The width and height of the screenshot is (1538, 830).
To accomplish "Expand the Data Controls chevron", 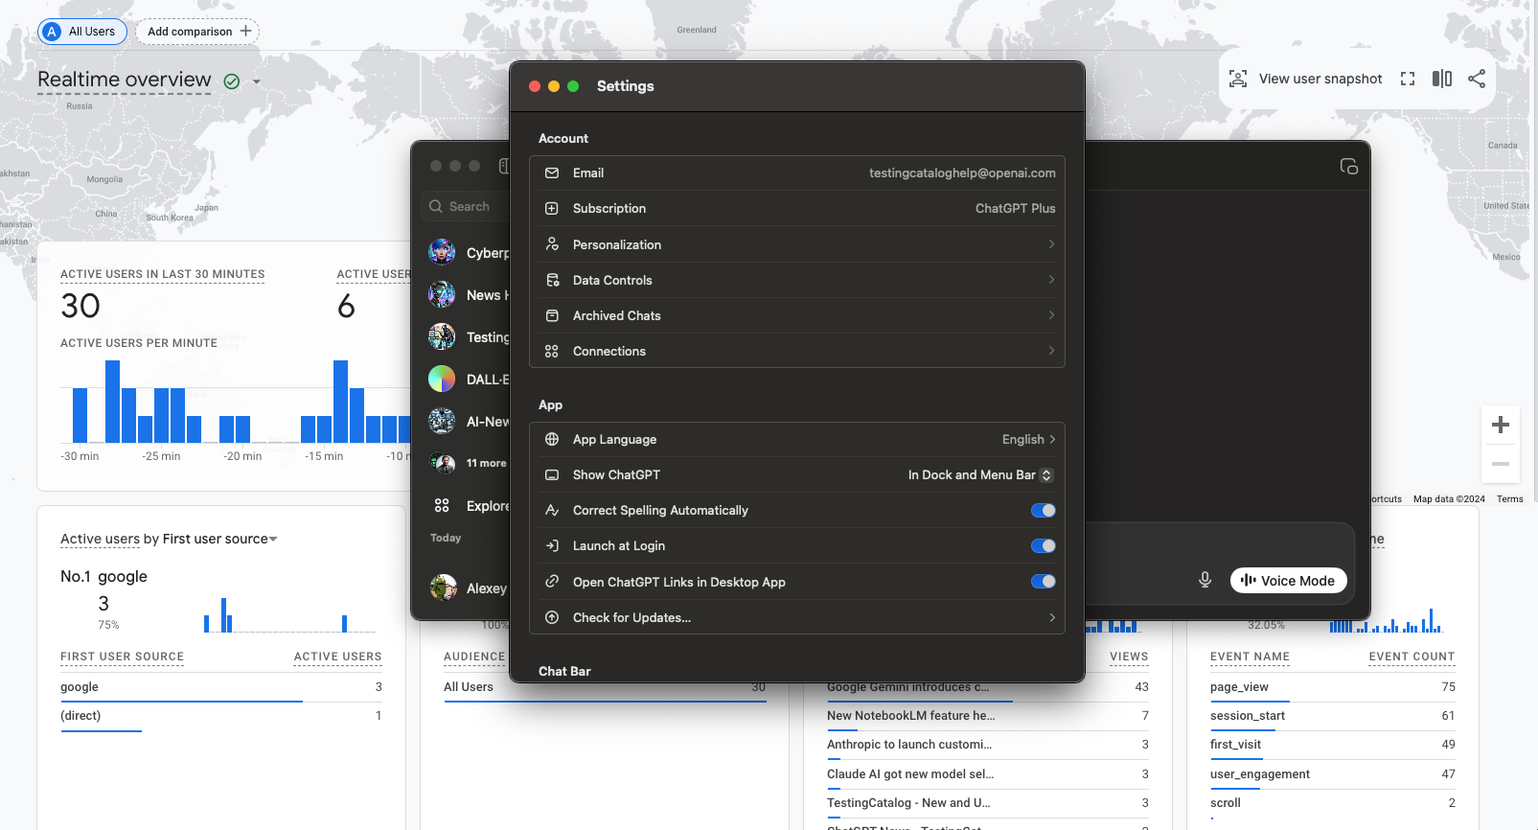I will coord(1051,280).
